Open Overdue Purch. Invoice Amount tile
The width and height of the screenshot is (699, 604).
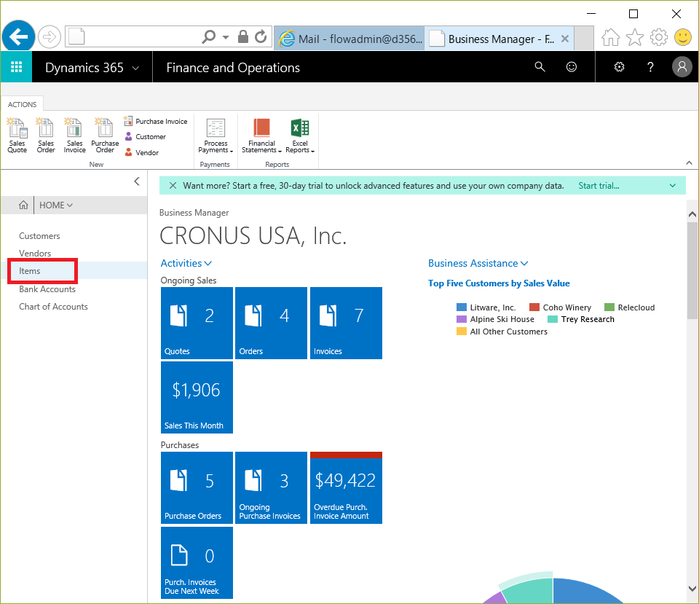point(346,487)
